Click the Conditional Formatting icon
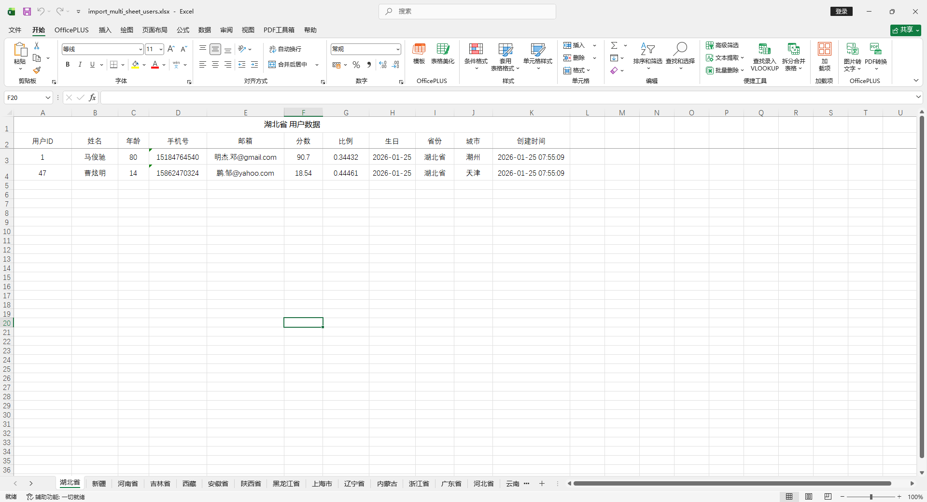Viewport: 927px width, 502px height. click(476, 49)
